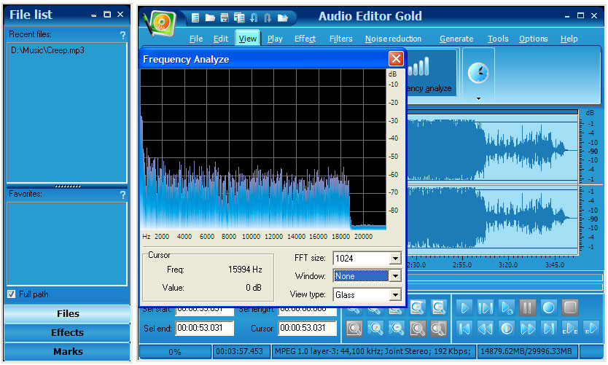Click the Frequency analyze ribbon button

(x=430, y=72)
